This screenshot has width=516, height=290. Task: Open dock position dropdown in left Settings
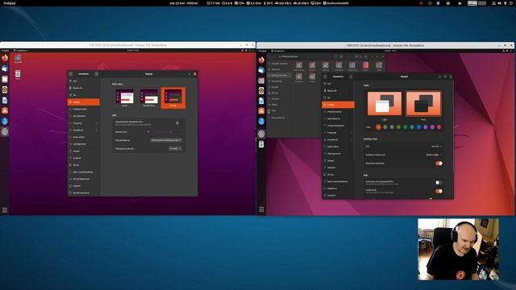point(176,148)
